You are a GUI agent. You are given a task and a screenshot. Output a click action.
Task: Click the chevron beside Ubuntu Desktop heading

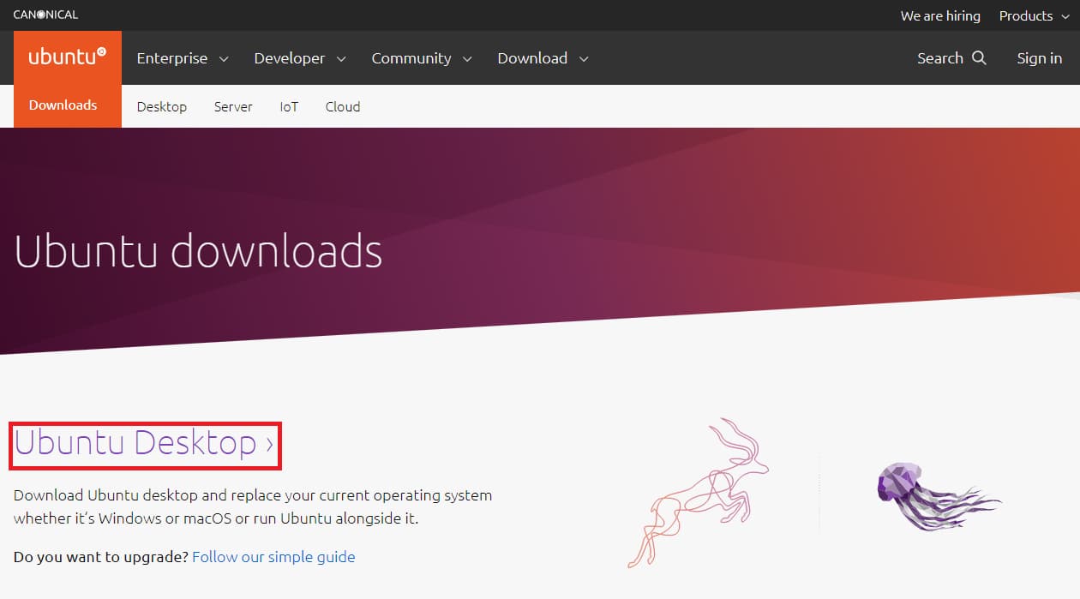[269, 446]
